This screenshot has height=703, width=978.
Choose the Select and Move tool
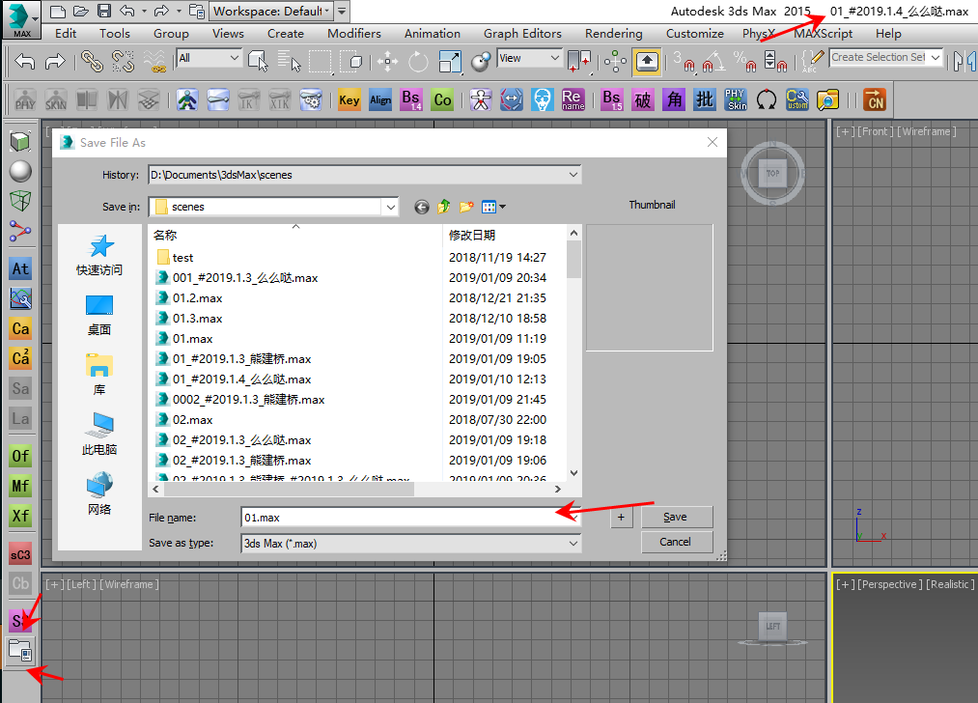(x=387, y=61)
